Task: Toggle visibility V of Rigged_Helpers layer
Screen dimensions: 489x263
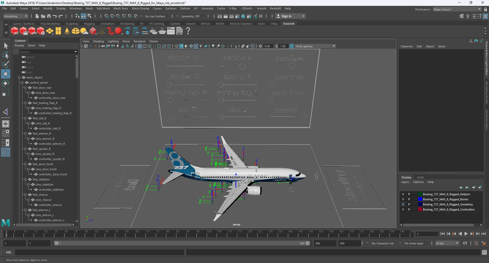Action: pos(403,194)
